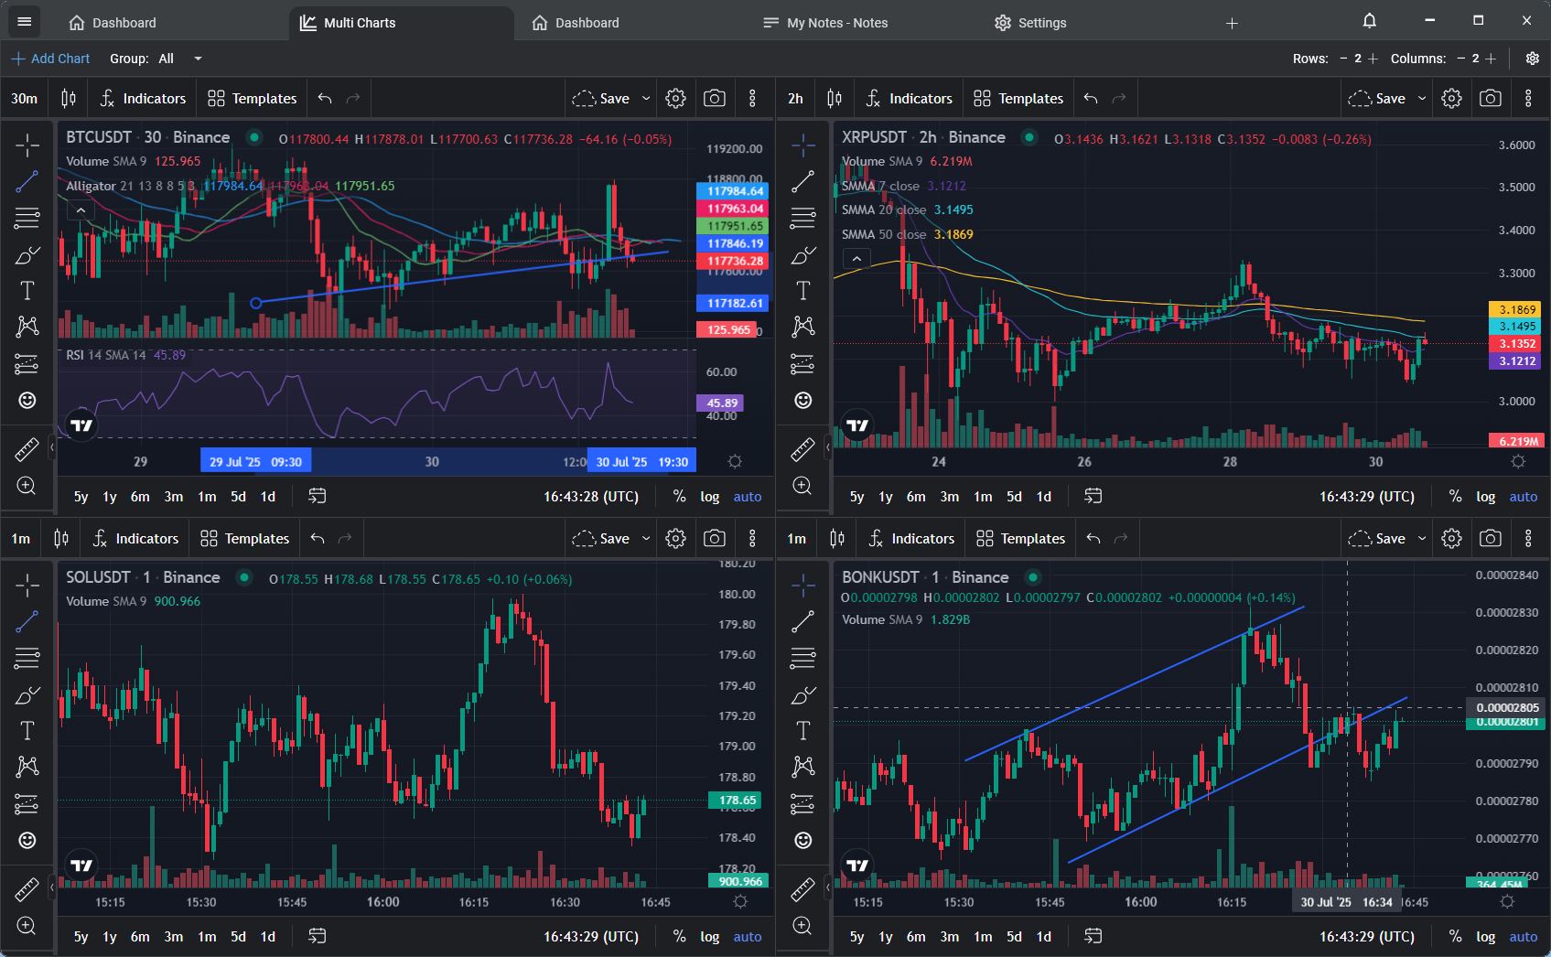The width and height of the screenshot is (1551, 957).
Task: Select trend line tool on BONKUSDT chart
Action: [x=803, y=621]
